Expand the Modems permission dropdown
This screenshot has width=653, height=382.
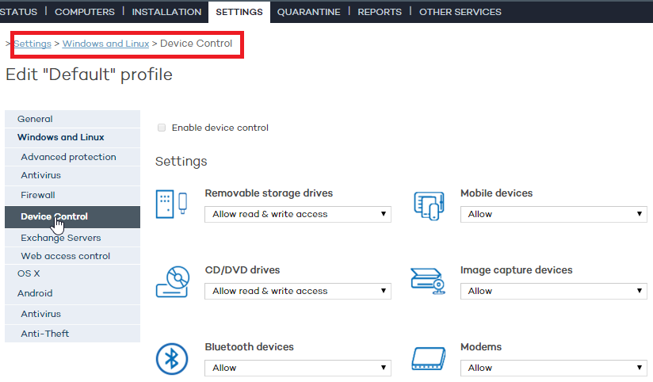tap(553, 368)
